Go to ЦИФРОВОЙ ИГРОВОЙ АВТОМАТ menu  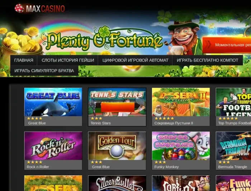(x=135, y=60)
